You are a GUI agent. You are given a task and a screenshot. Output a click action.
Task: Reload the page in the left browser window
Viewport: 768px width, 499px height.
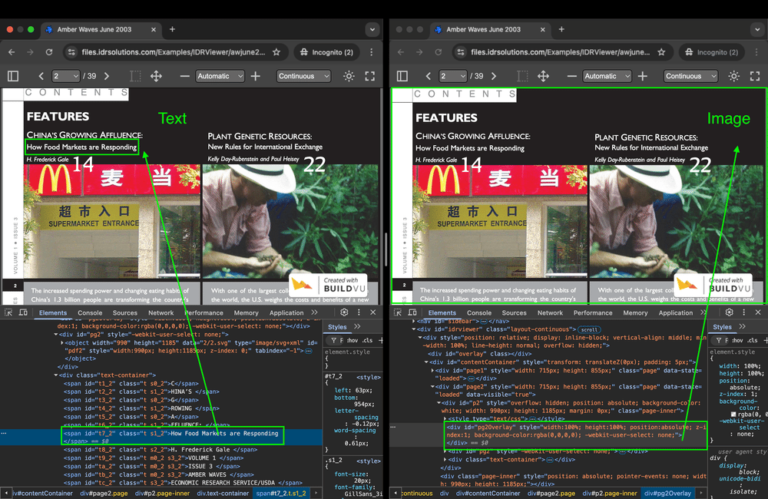pos(49,52)
